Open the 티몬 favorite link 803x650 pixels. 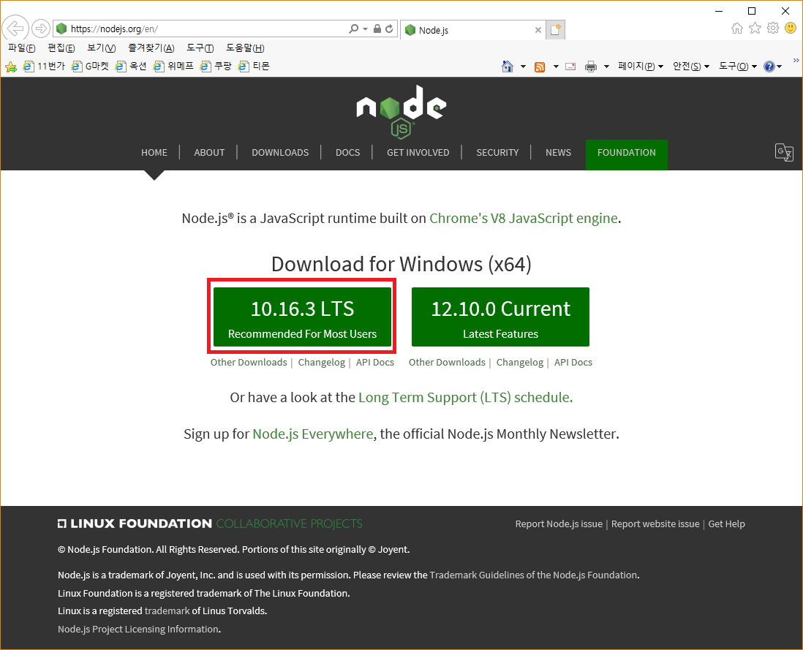coord(254,66)
